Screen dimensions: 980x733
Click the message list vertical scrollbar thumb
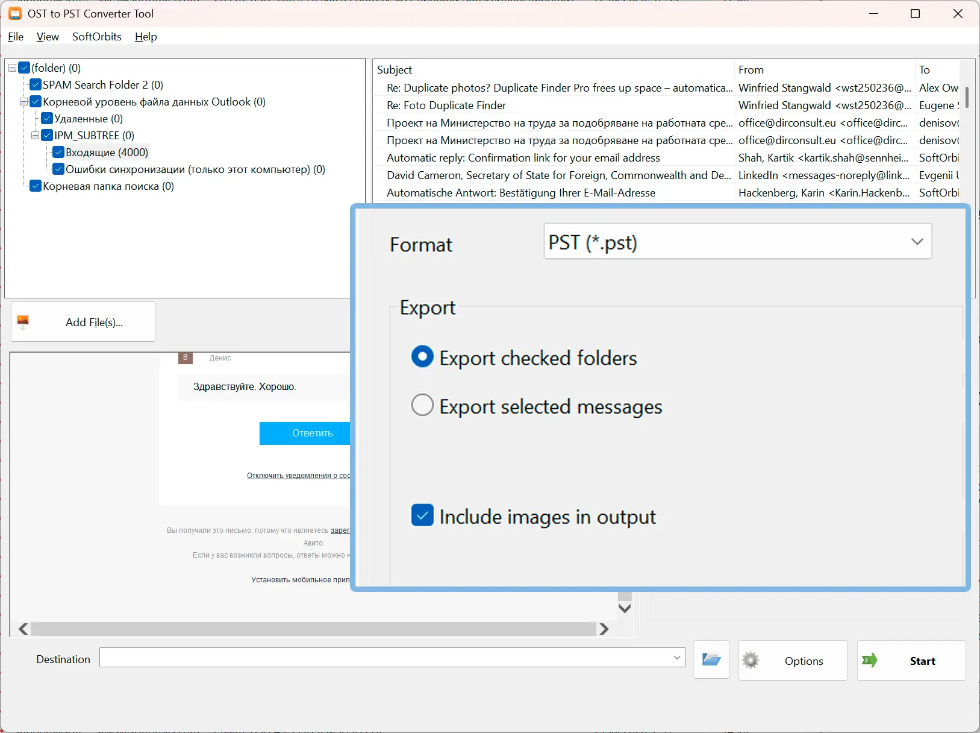tap(967, 97)
